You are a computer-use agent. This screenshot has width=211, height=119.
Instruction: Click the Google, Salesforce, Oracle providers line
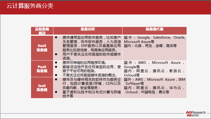click(154, 37)
